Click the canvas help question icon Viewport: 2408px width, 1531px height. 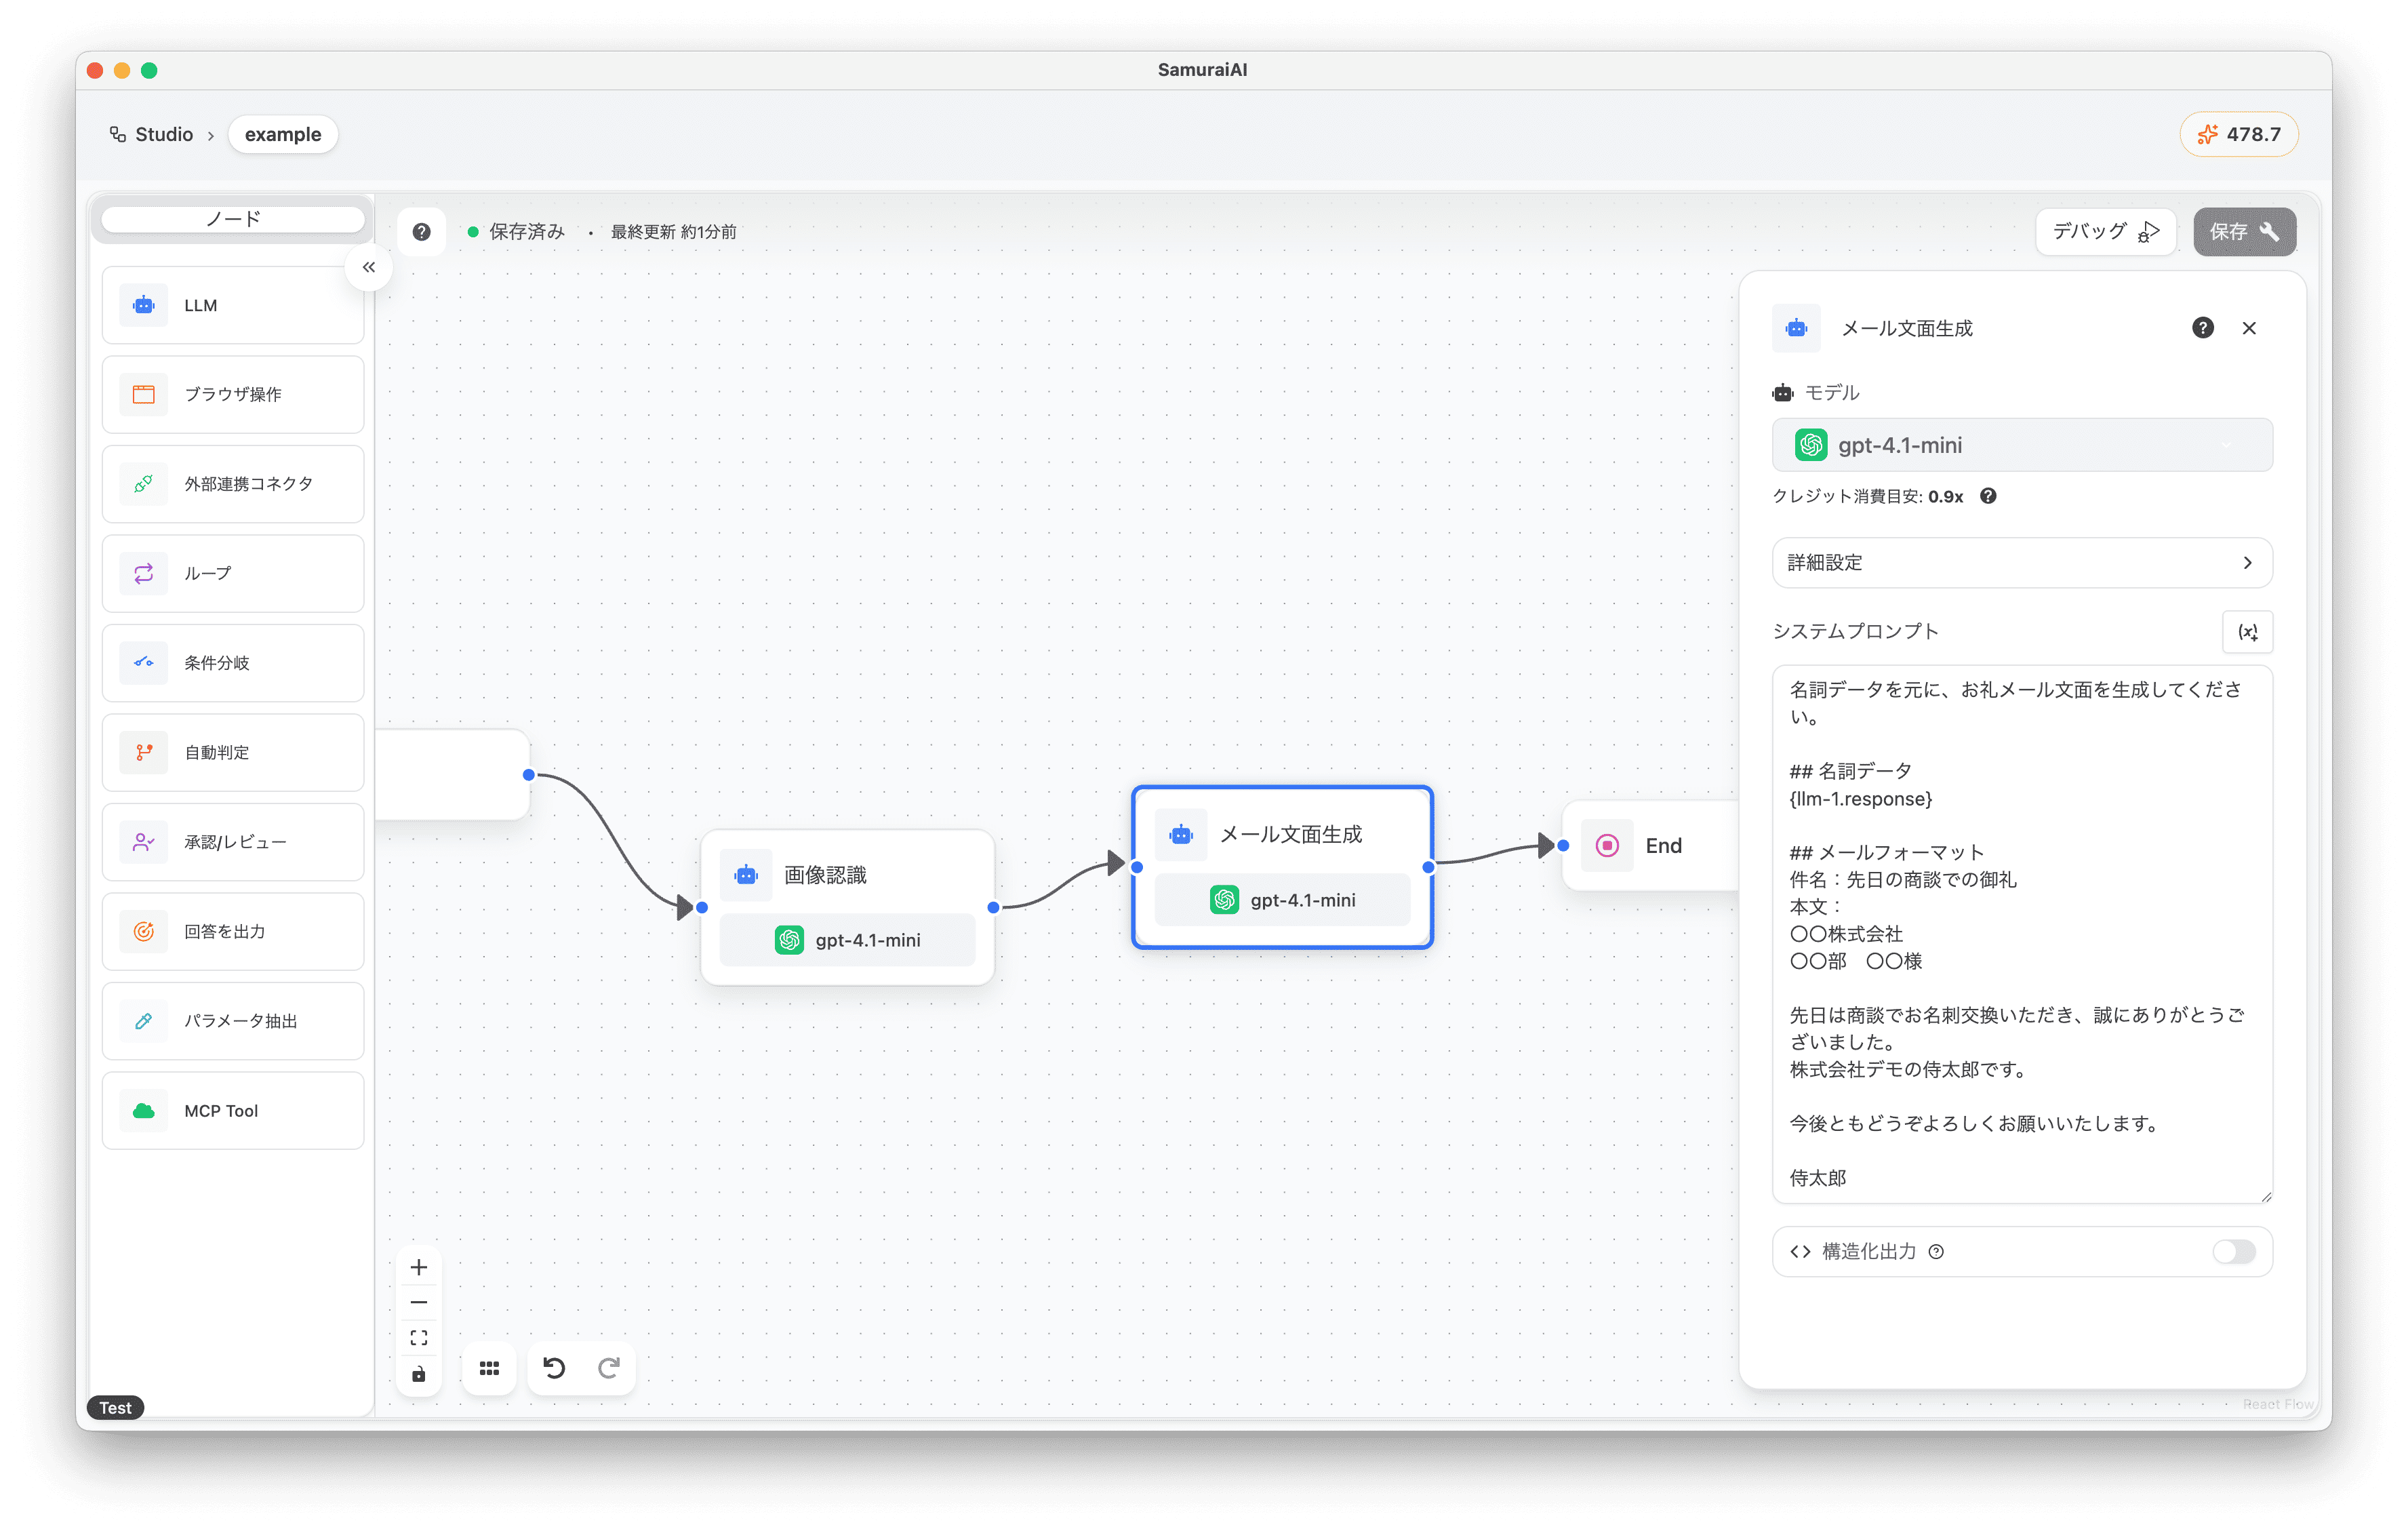coord(422,232)
